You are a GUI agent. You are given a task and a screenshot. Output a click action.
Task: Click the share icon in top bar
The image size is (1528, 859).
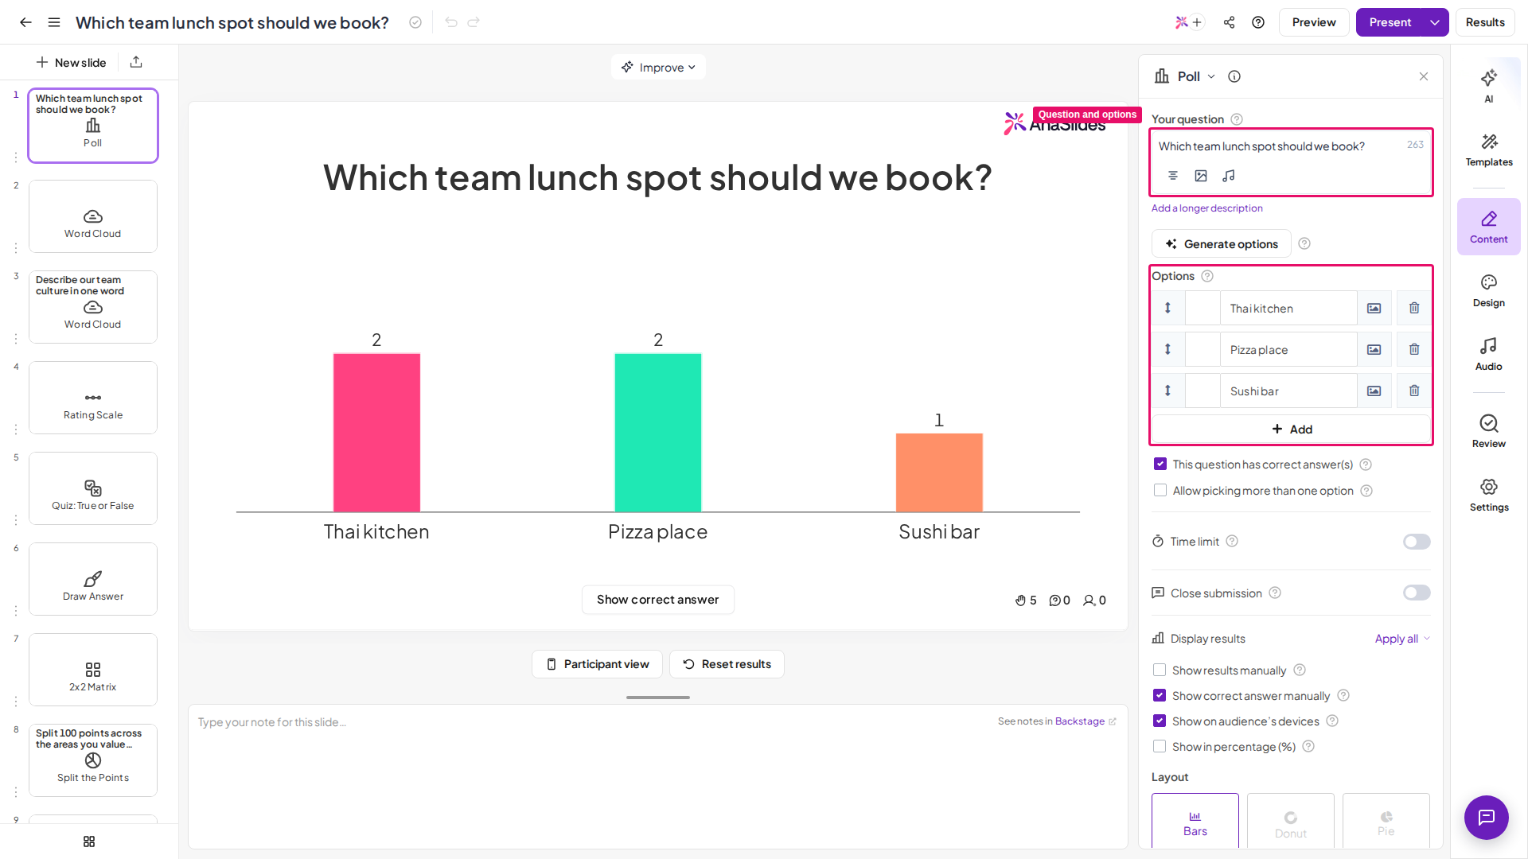tap(1229, 22)
